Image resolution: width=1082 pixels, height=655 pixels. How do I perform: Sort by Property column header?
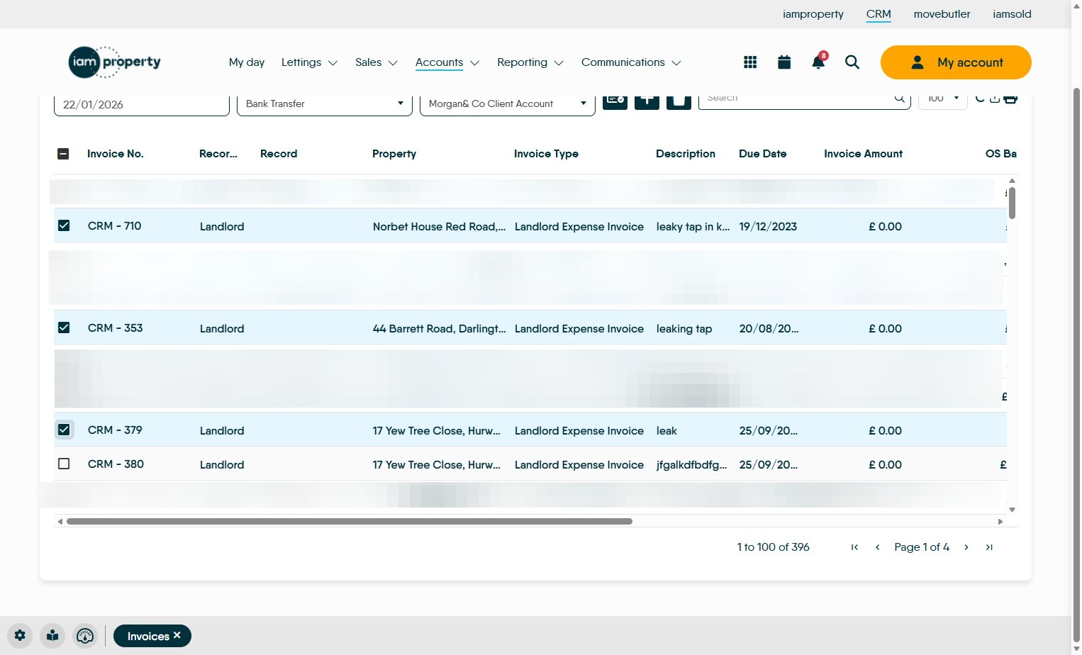394,154
